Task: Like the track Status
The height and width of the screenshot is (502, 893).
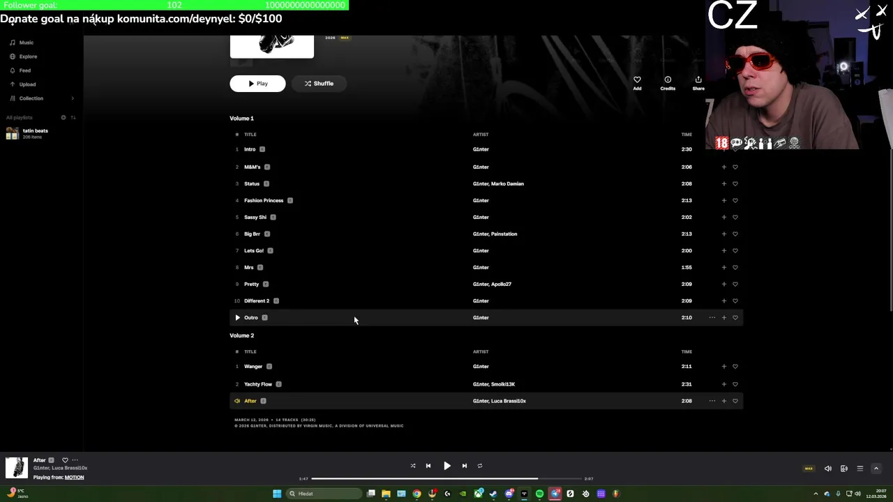Action: tap(735, 184)
